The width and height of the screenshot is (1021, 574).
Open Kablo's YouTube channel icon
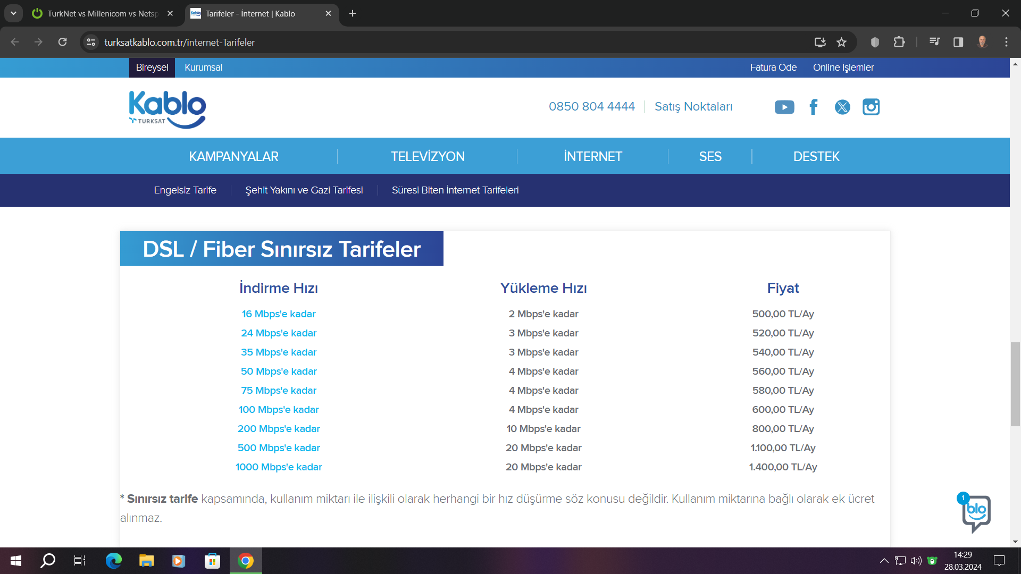(x=784, y=107)
